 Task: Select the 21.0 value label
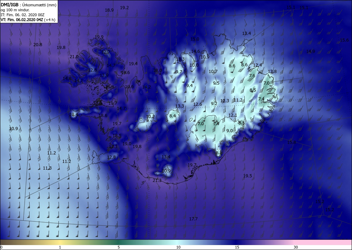tap(74, 57)
